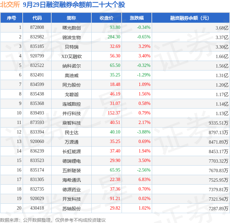
Task: Click closing price 65.95
Action: point(115,170)
